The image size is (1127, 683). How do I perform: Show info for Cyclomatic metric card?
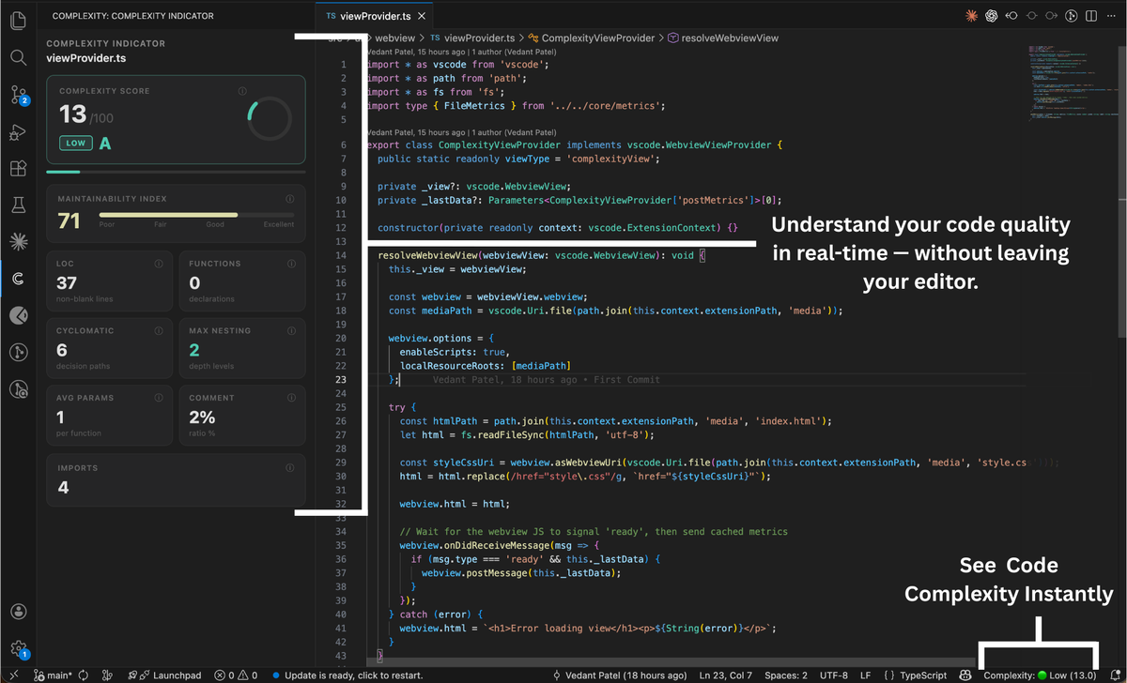point(158,330)
